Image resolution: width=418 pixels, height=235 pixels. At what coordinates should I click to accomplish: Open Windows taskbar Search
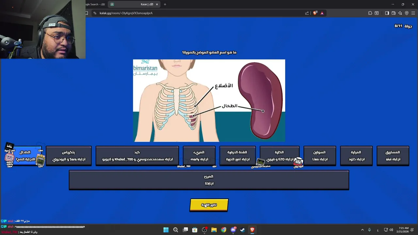(176, 230)
